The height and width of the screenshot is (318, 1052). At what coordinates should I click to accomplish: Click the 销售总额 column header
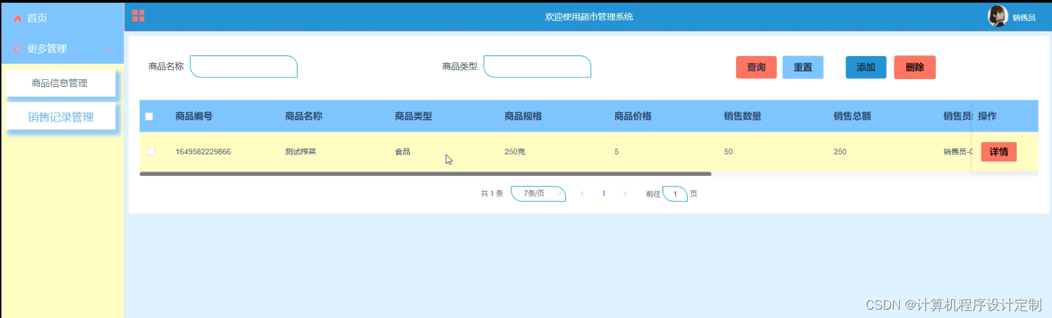852,116
